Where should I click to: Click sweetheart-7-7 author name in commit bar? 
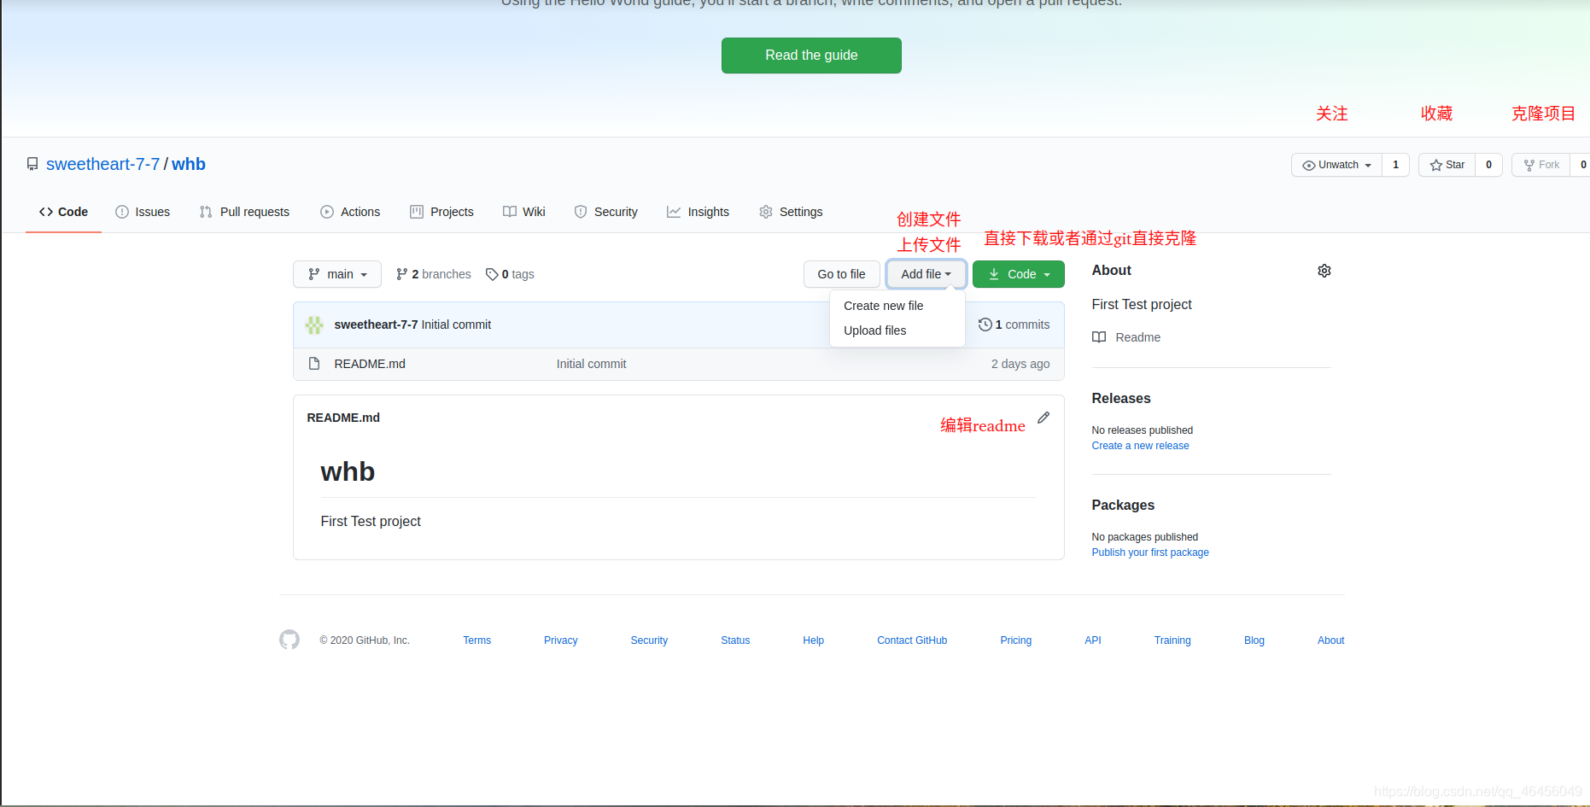[376, 325]
